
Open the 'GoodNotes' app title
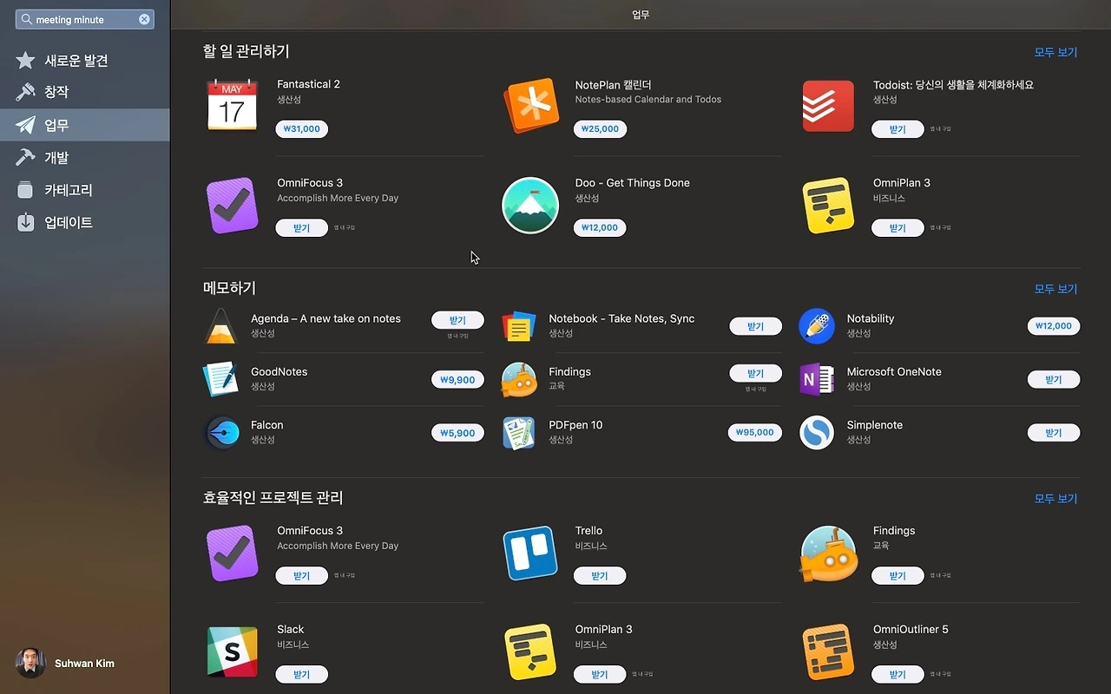click(x=279, y=371)
